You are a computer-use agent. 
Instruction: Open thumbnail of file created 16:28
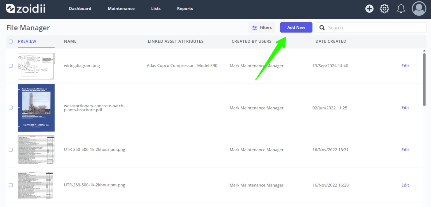35,185
